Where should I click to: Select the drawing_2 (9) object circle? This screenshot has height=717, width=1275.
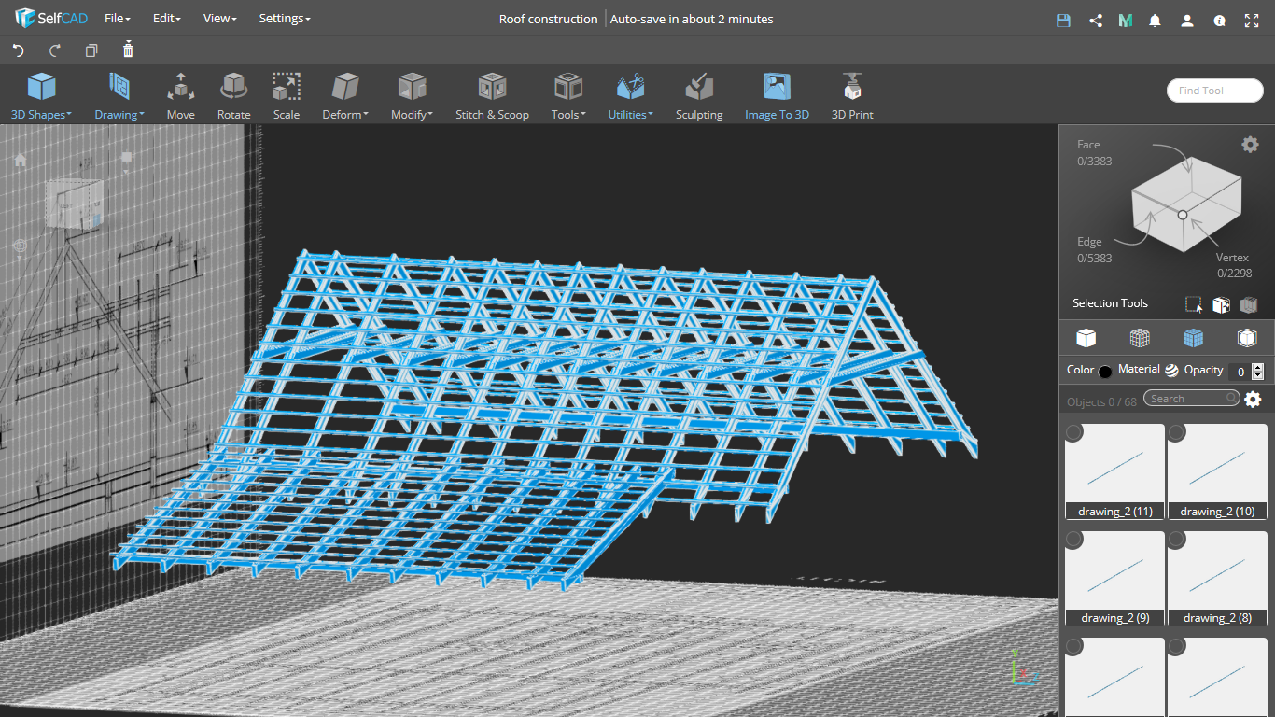[1074, 540]
